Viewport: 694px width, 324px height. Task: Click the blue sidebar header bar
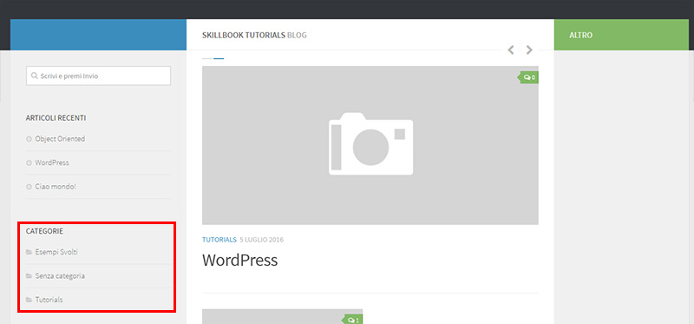tap(98, 35)
